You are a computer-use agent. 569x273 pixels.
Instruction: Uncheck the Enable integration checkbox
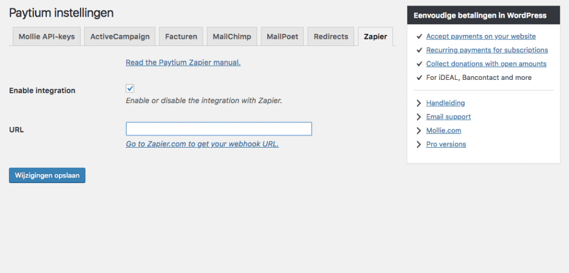pos(130,89)
